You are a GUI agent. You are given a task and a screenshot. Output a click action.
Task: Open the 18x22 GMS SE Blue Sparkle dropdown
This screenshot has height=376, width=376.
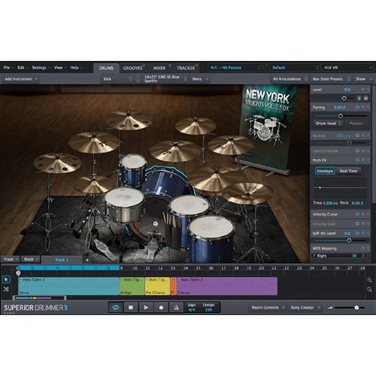point(165,79)
